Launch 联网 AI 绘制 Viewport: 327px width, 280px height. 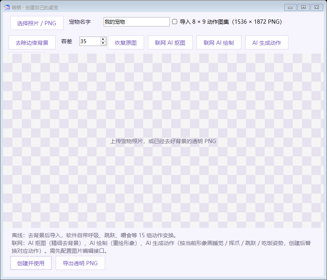click(x=219, y=42)
